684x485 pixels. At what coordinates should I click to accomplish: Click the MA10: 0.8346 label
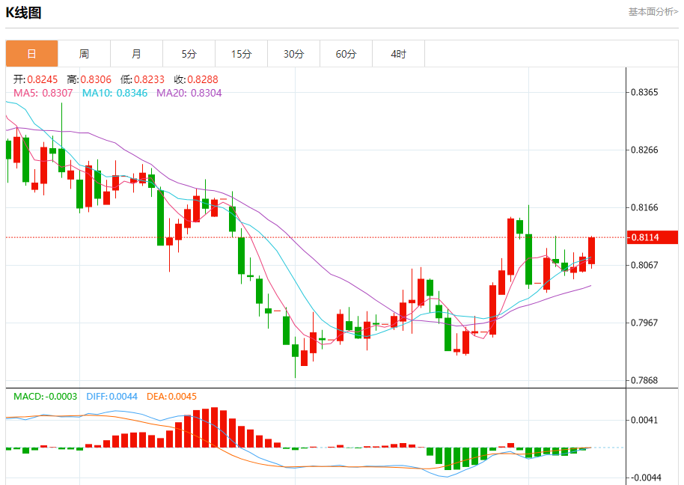pos(114,93)
